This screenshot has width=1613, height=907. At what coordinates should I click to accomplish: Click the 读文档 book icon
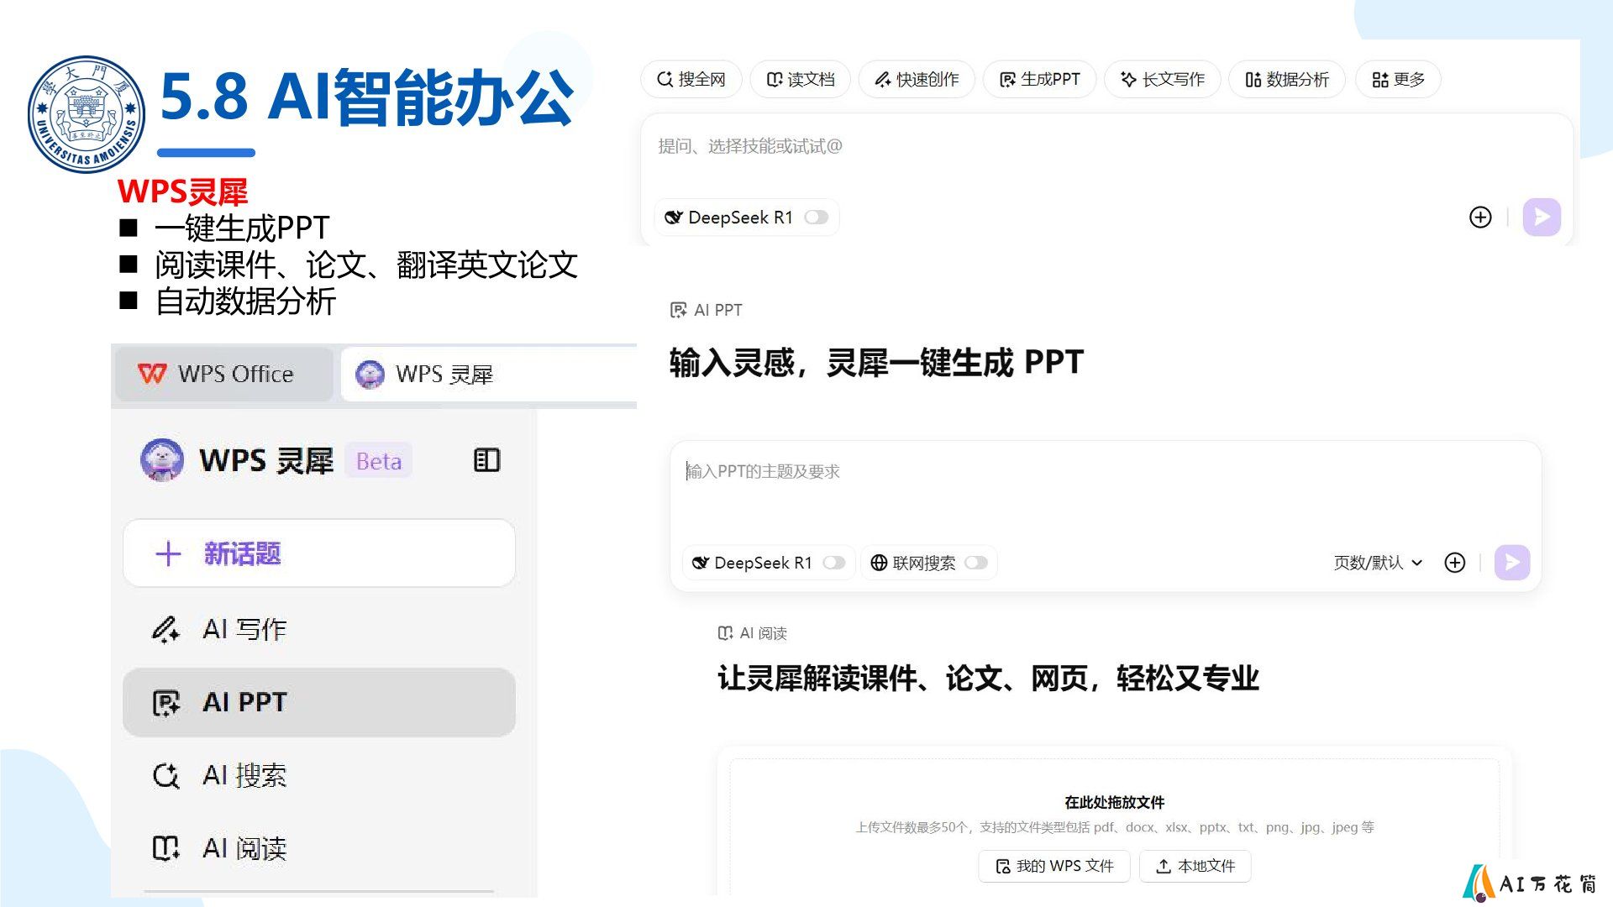click(x=775, y=79)
